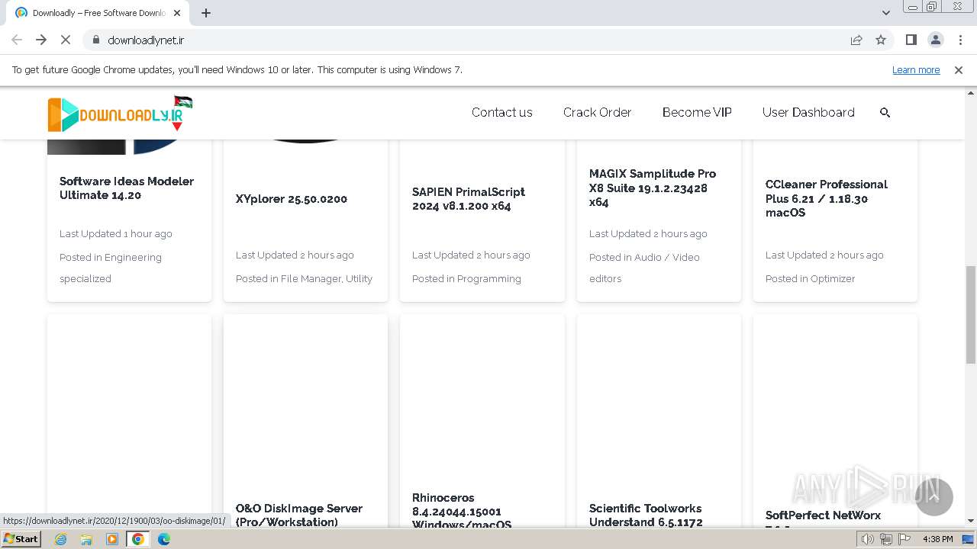Click the share this page icon
Viewport: 977px width, 549px height.
(856, 40)
